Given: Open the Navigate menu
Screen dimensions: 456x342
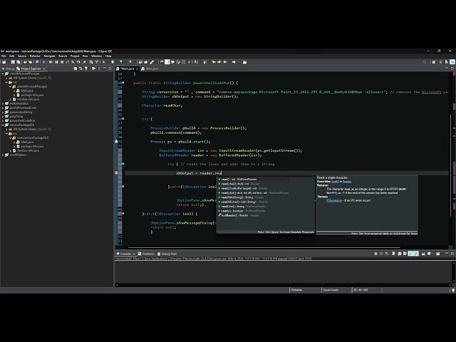Looking at the screenshot, I should [x=49, y=56].
